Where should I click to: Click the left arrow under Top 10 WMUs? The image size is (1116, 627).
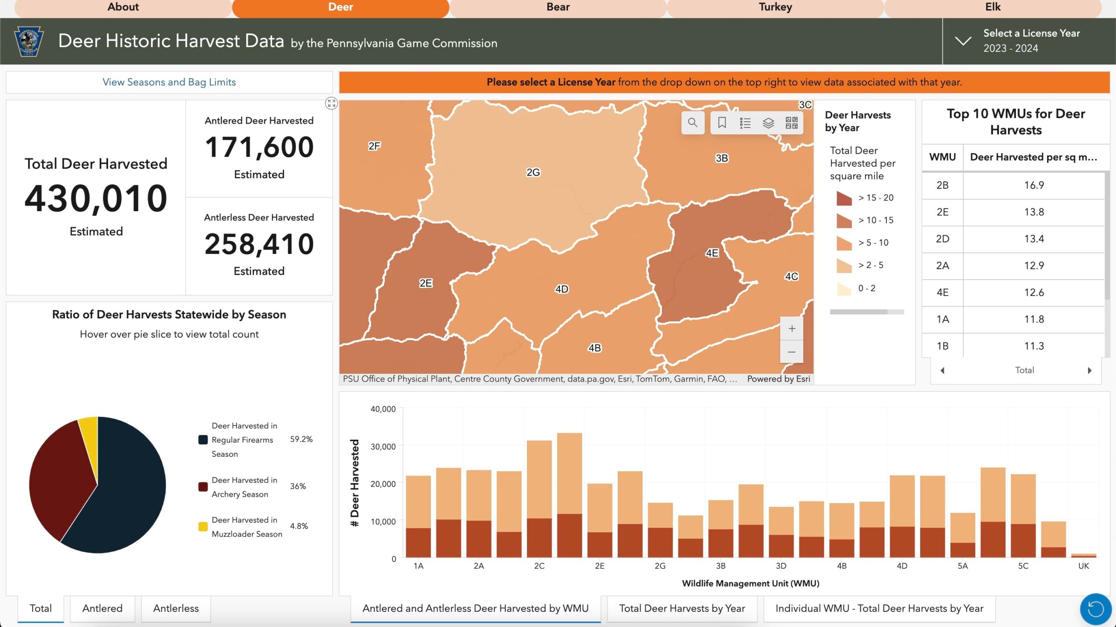click(942, 370)
